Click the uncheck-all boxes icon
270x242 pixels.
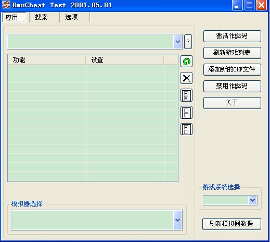coord(186,113)
